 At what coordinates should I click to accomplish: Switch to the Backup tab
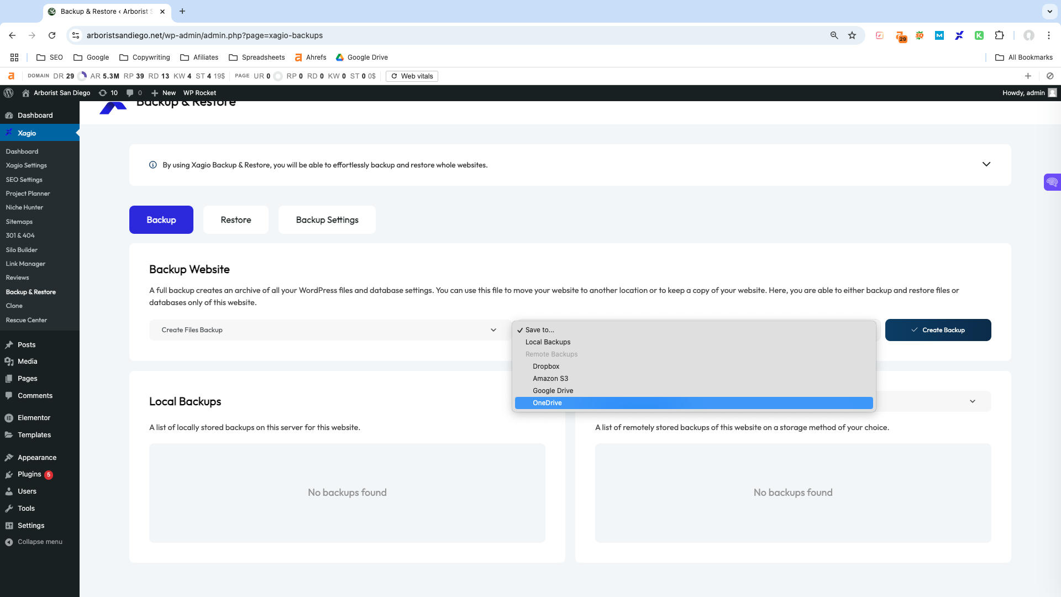(161, 220)
